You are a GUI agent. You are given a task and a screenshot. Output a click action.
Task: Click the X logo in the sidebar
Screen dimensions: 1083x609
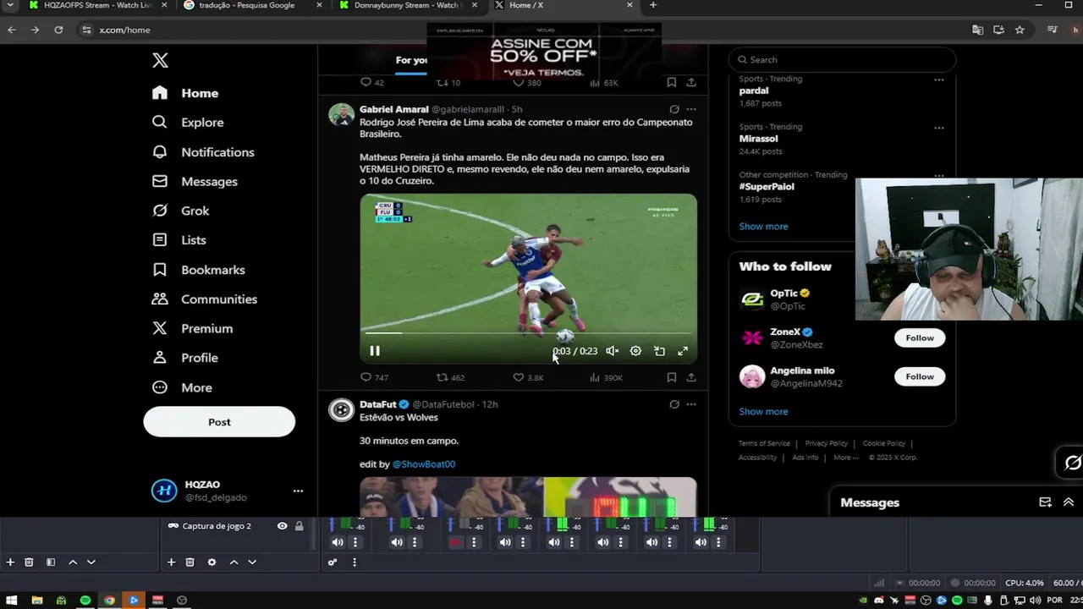pos(160,60)
